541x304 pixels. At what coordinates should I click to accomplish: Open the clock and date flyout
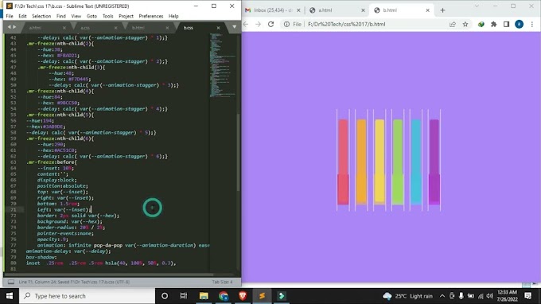pyautogui.click(x=508, y=296)
